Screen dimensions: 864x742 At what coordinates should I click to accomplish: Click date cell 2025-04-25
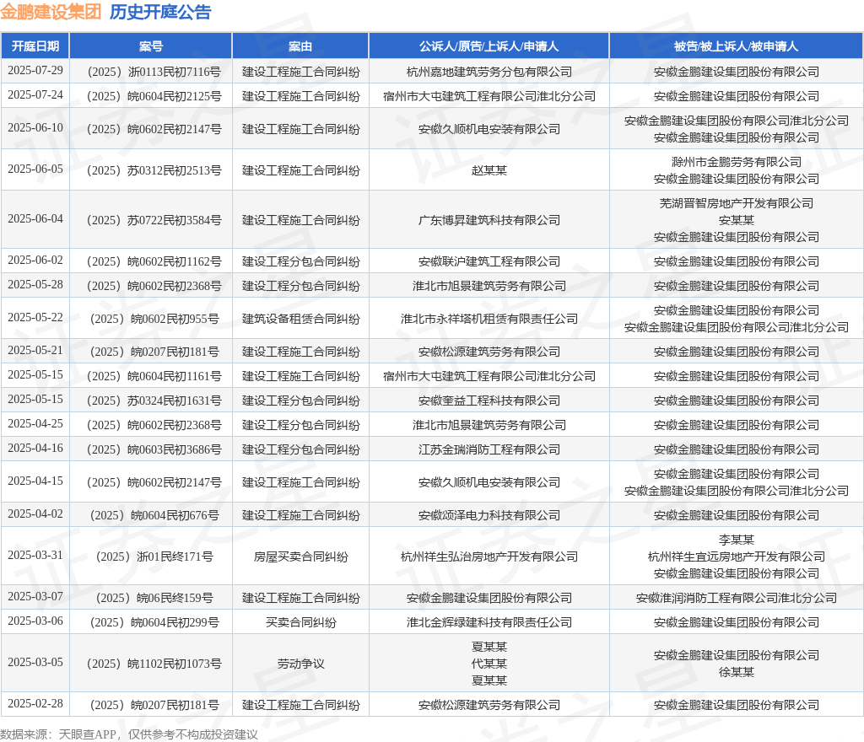[35, 424]
